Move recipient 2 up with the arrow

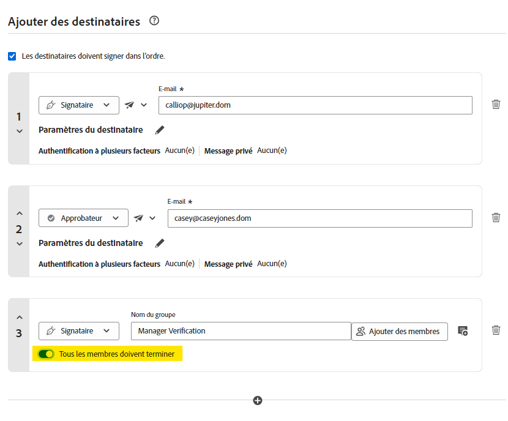point(19,212)
